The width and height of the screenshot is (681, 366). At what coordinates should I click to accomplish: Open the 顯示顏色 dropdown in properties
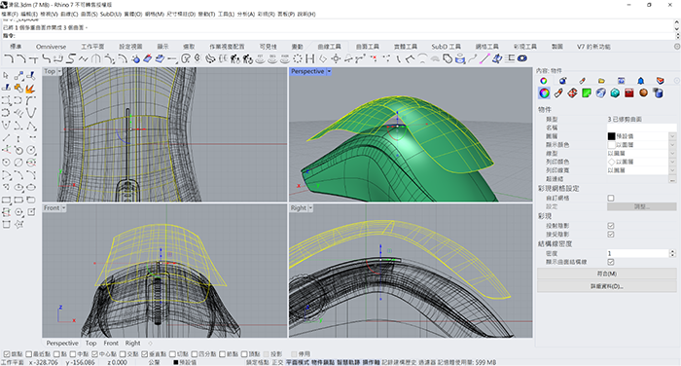(672, 145)
